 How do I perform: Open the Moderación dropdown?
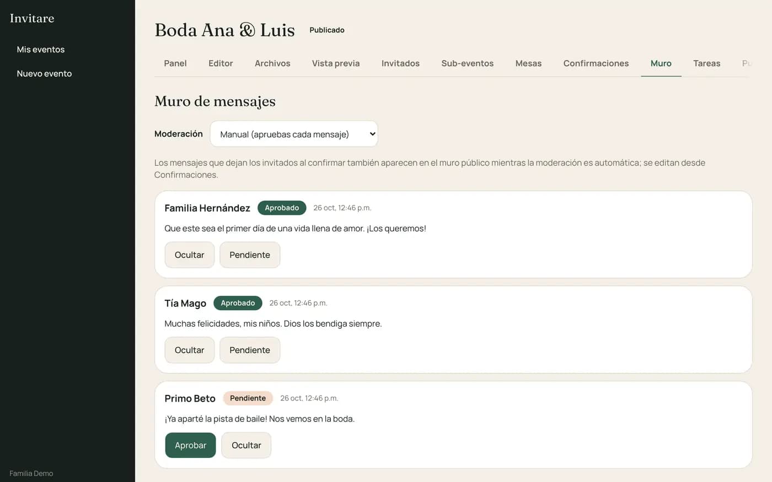pos(294,134)
